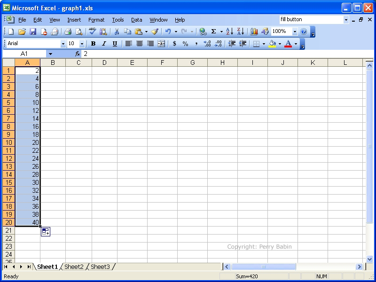
Task: Open the Font name dropdown
Action: tap(63, 44)
